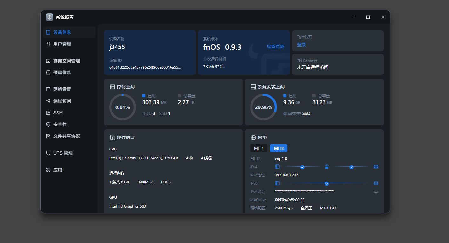Click the IPv4 router icon
The height and width of the screenshot is (243, 449).
pos(327,167)
